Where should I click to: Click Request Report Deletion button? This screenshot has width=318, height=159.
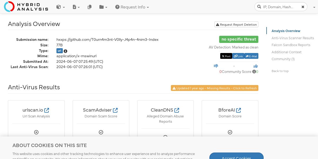(x=236, y=24)
